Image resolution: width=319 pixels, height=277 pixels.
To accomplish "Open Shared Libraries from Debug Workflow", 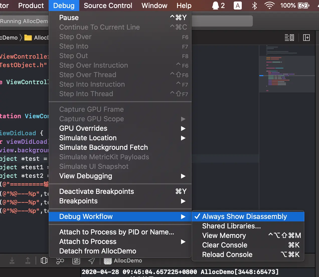I will point(248,226).
